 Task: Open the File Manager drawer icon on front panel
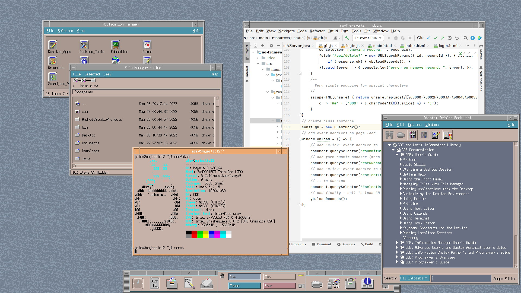[x=171, y=283]
